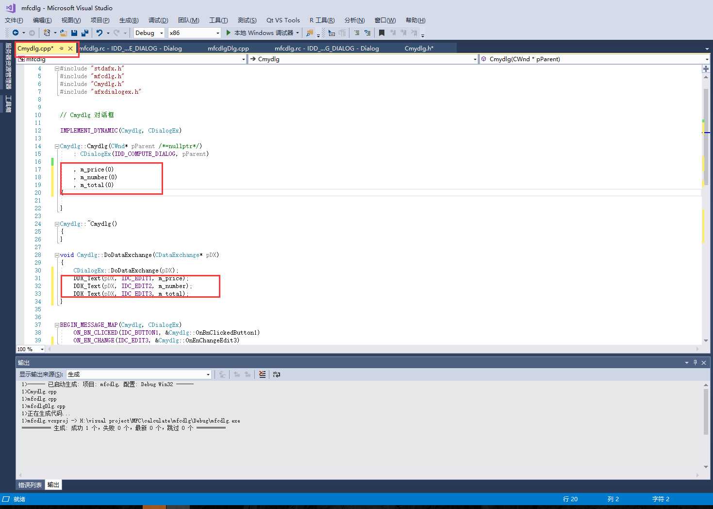Open the 项目(P) menu

(100, 20)
